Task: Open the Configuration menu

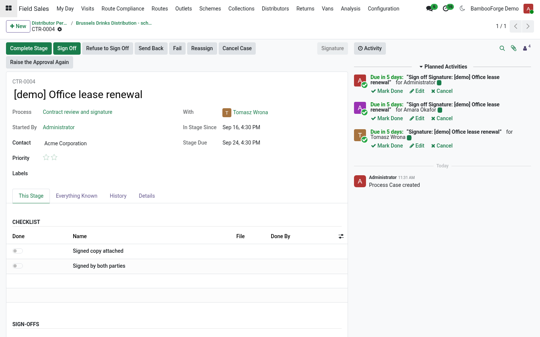Action: [x=383, y=9]
